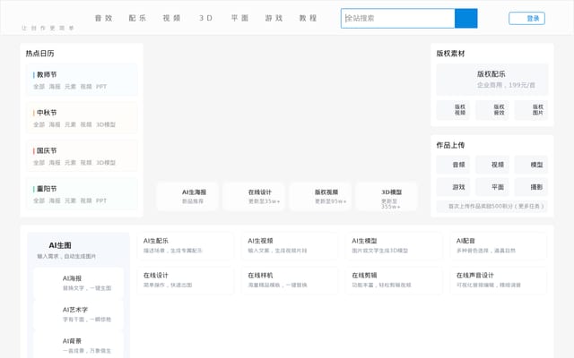Viewport: 574px width, 358px height.
Task: Choose 模型 under 作品上传
Action: coord(531,165)
